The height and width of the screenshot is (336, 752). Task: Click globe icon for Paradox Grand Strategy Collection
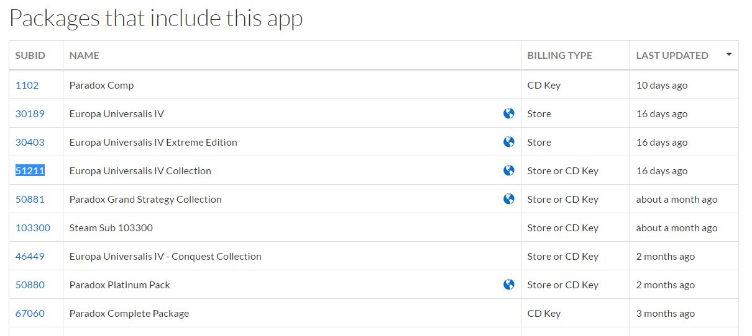tap(509, 199)
